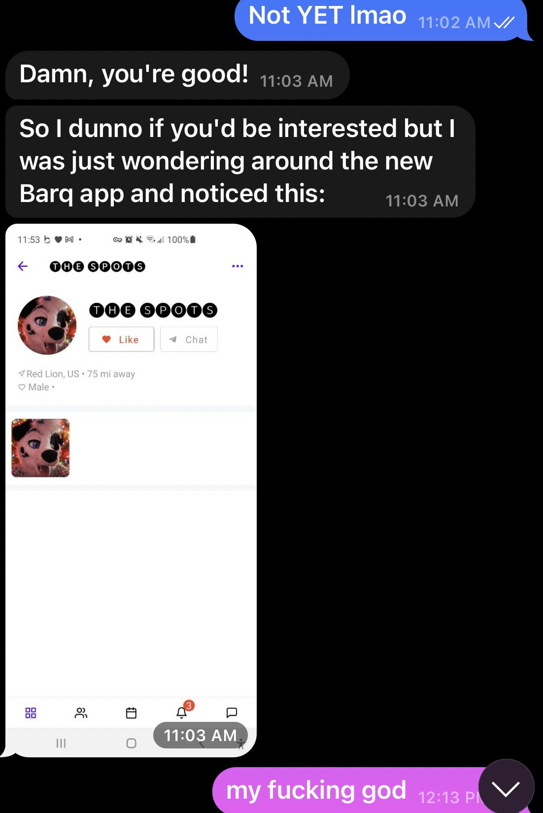The image size is (543, 813).
Task: Tap the purple back arrow in Barq screenshot
Action: tap(23, 267)
